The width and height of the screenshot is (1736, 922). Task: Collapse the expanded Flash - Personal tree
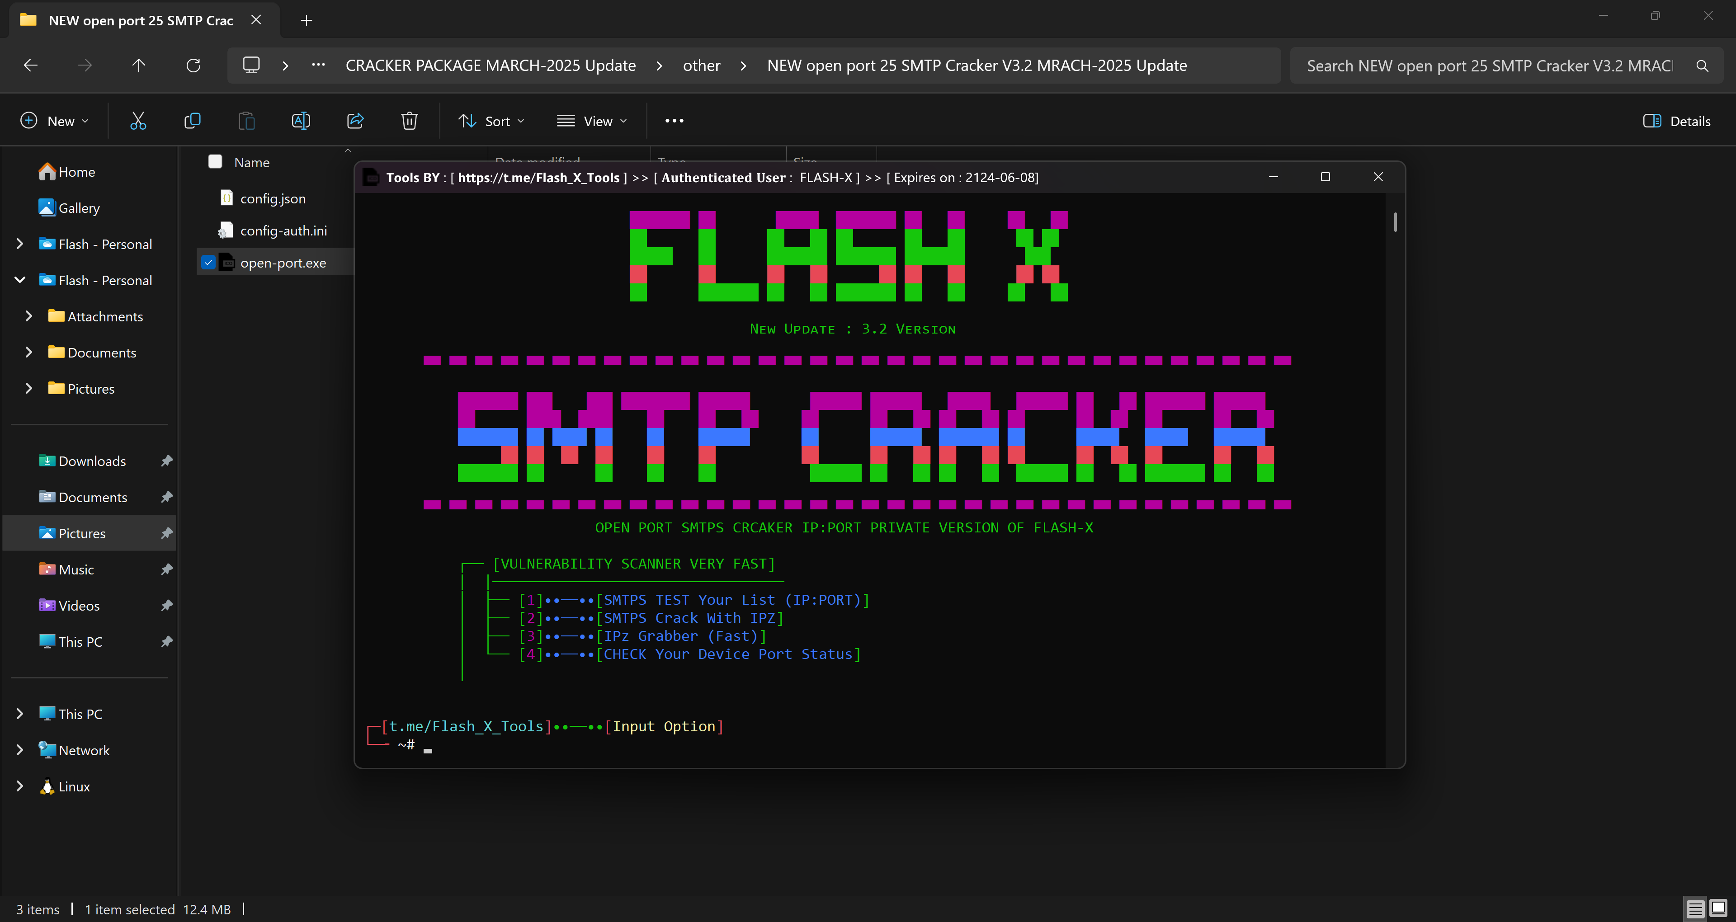coord(19,279)
